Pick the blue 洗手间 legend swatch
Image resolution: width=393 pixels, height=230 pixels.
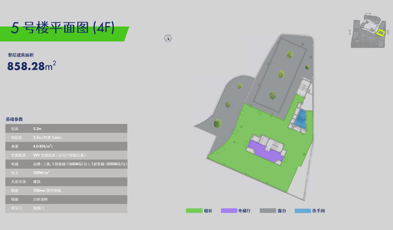[x=303, y=211]
